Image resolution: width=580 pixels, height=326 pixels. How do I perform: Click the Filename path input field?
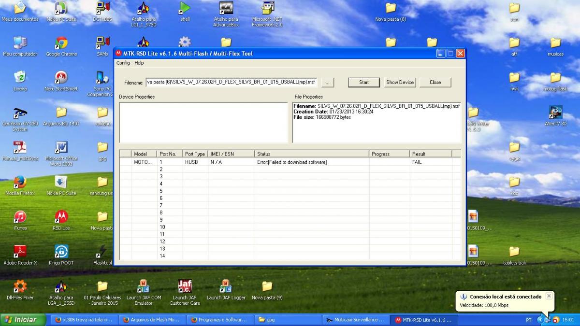(232, 83)
